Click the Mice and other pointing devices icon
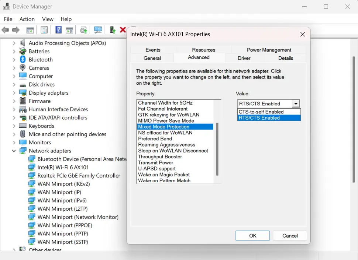 [23, 134]
